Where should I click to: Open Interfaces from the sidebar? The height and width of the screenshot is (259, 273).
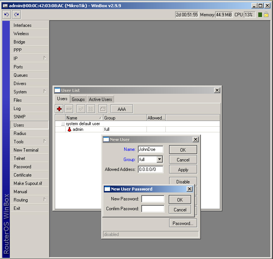pyautogui.click(x=29, y=25)
